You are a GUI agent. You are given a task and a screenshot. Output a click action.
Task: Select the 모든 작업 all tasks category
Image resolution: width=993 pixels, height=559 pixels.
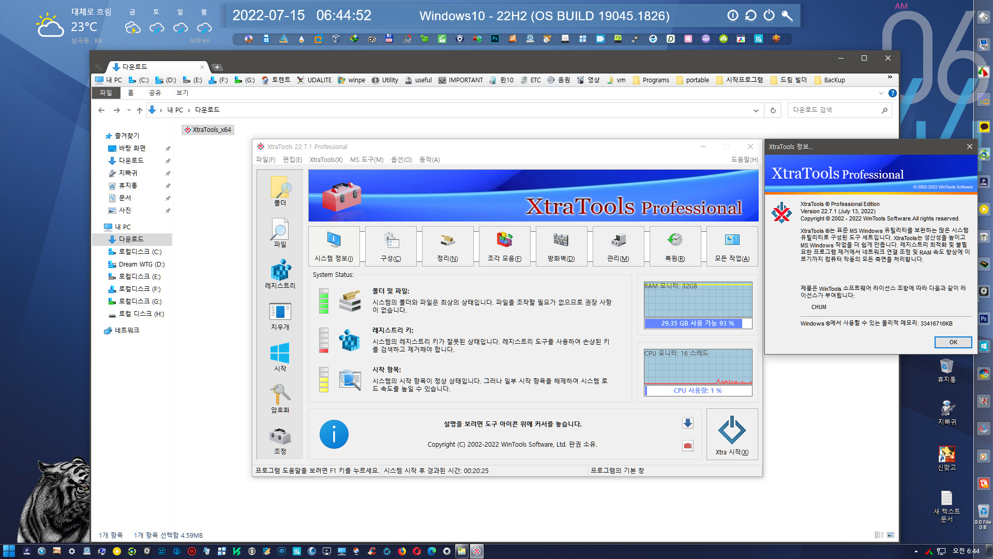(x=732, y=246)
